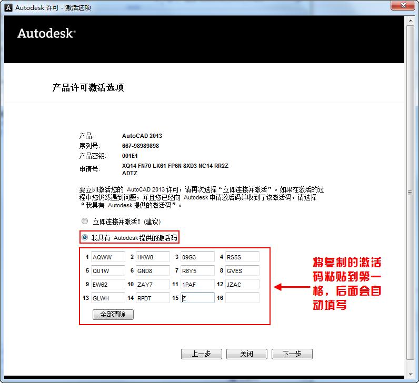The width and height of the screenshot is (419, 383).
Task: Click activation field 12 containing JZAC
Action: pyautogui.click(x=242, y=284)
